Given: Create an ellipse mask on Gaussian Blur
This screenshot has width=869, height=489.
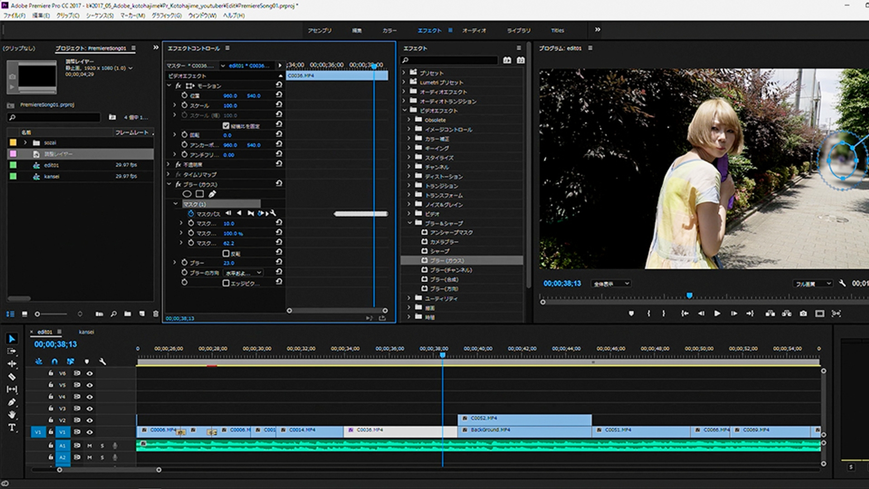Looking at the screenshot, I should (x=187, y=194).
